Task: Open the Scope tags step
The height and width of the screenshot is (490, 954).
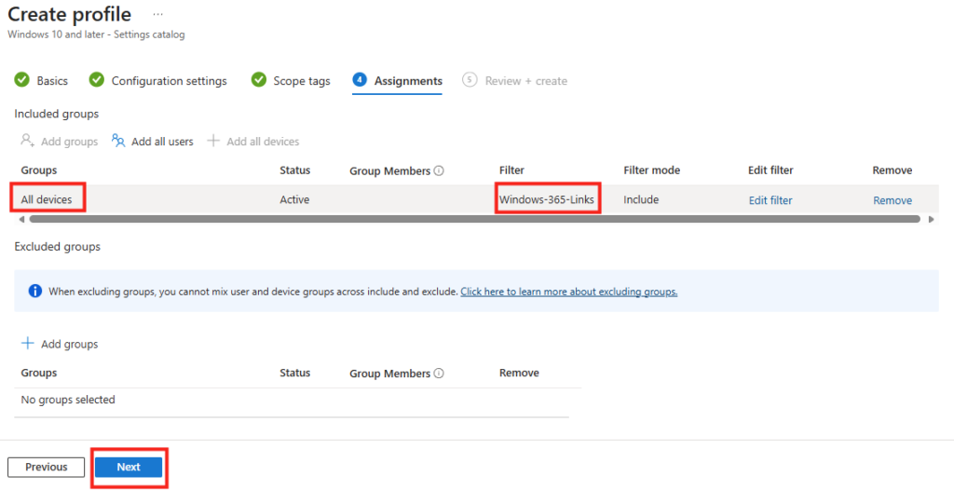Action: (x=301, y=81)
